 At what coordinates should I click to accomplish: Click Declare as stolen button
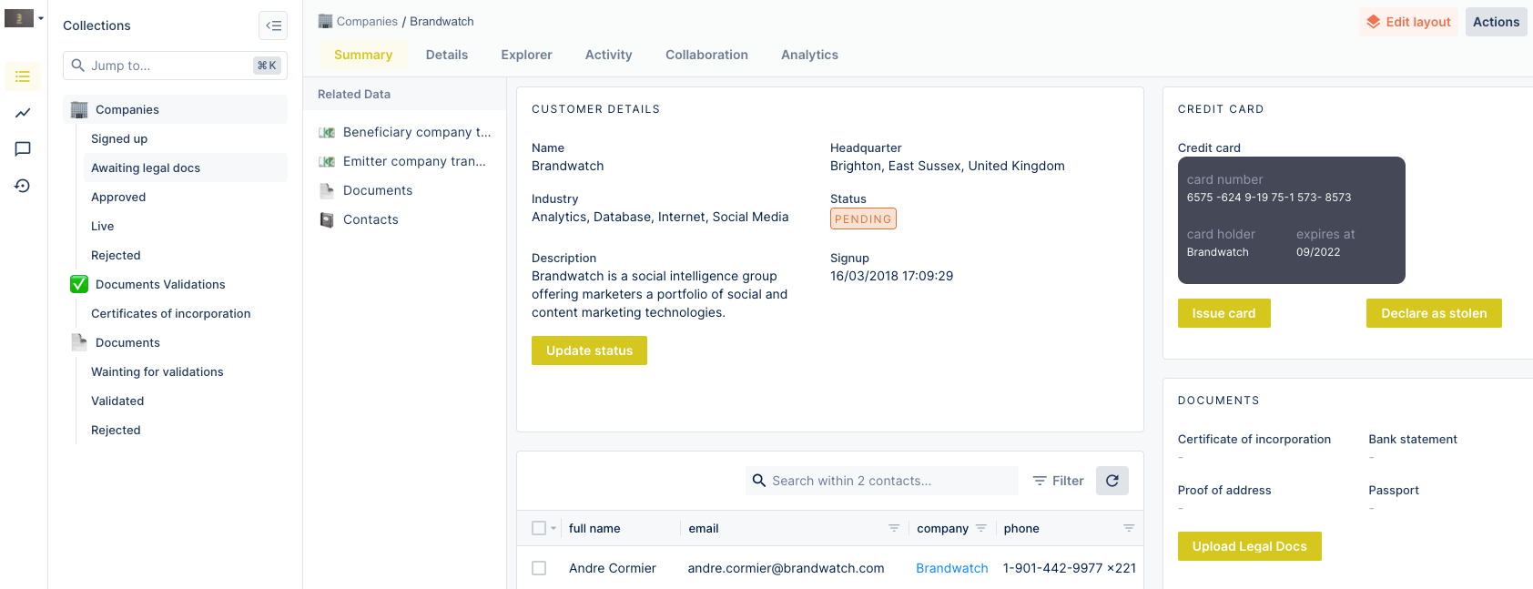click(x=1434, y=313)
